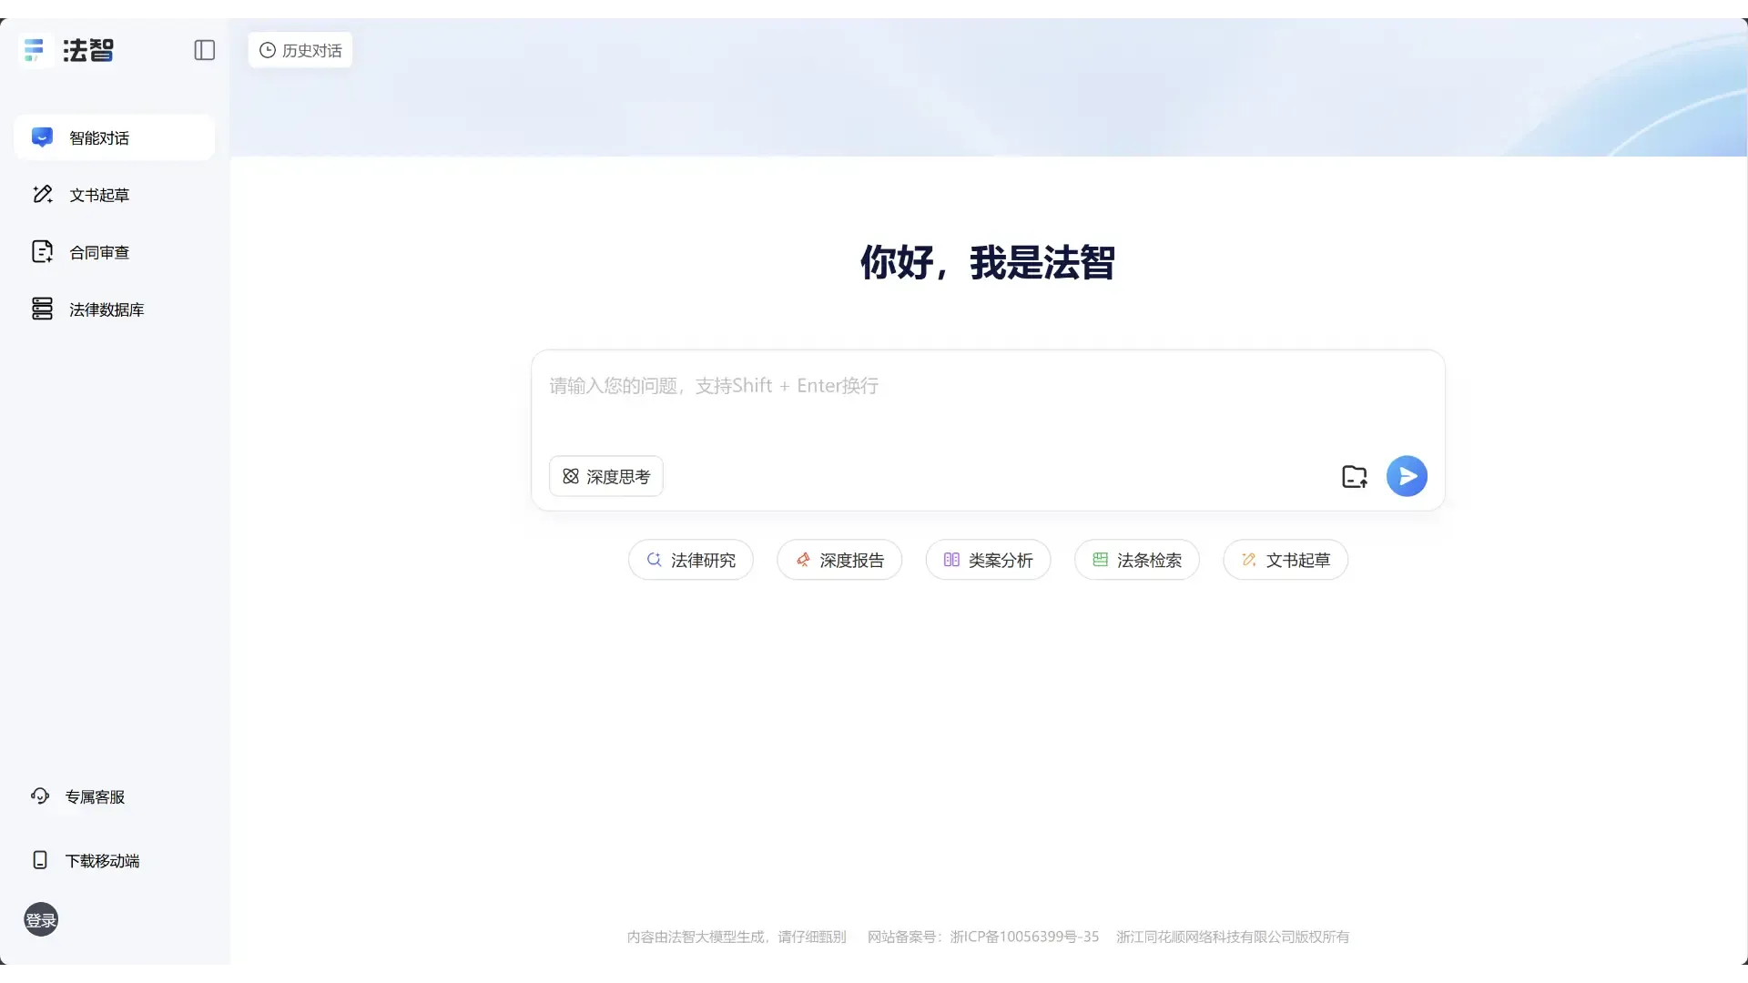Select 智能对话 in sidebar
This screenshot has width=1748, height=983.
115,137
